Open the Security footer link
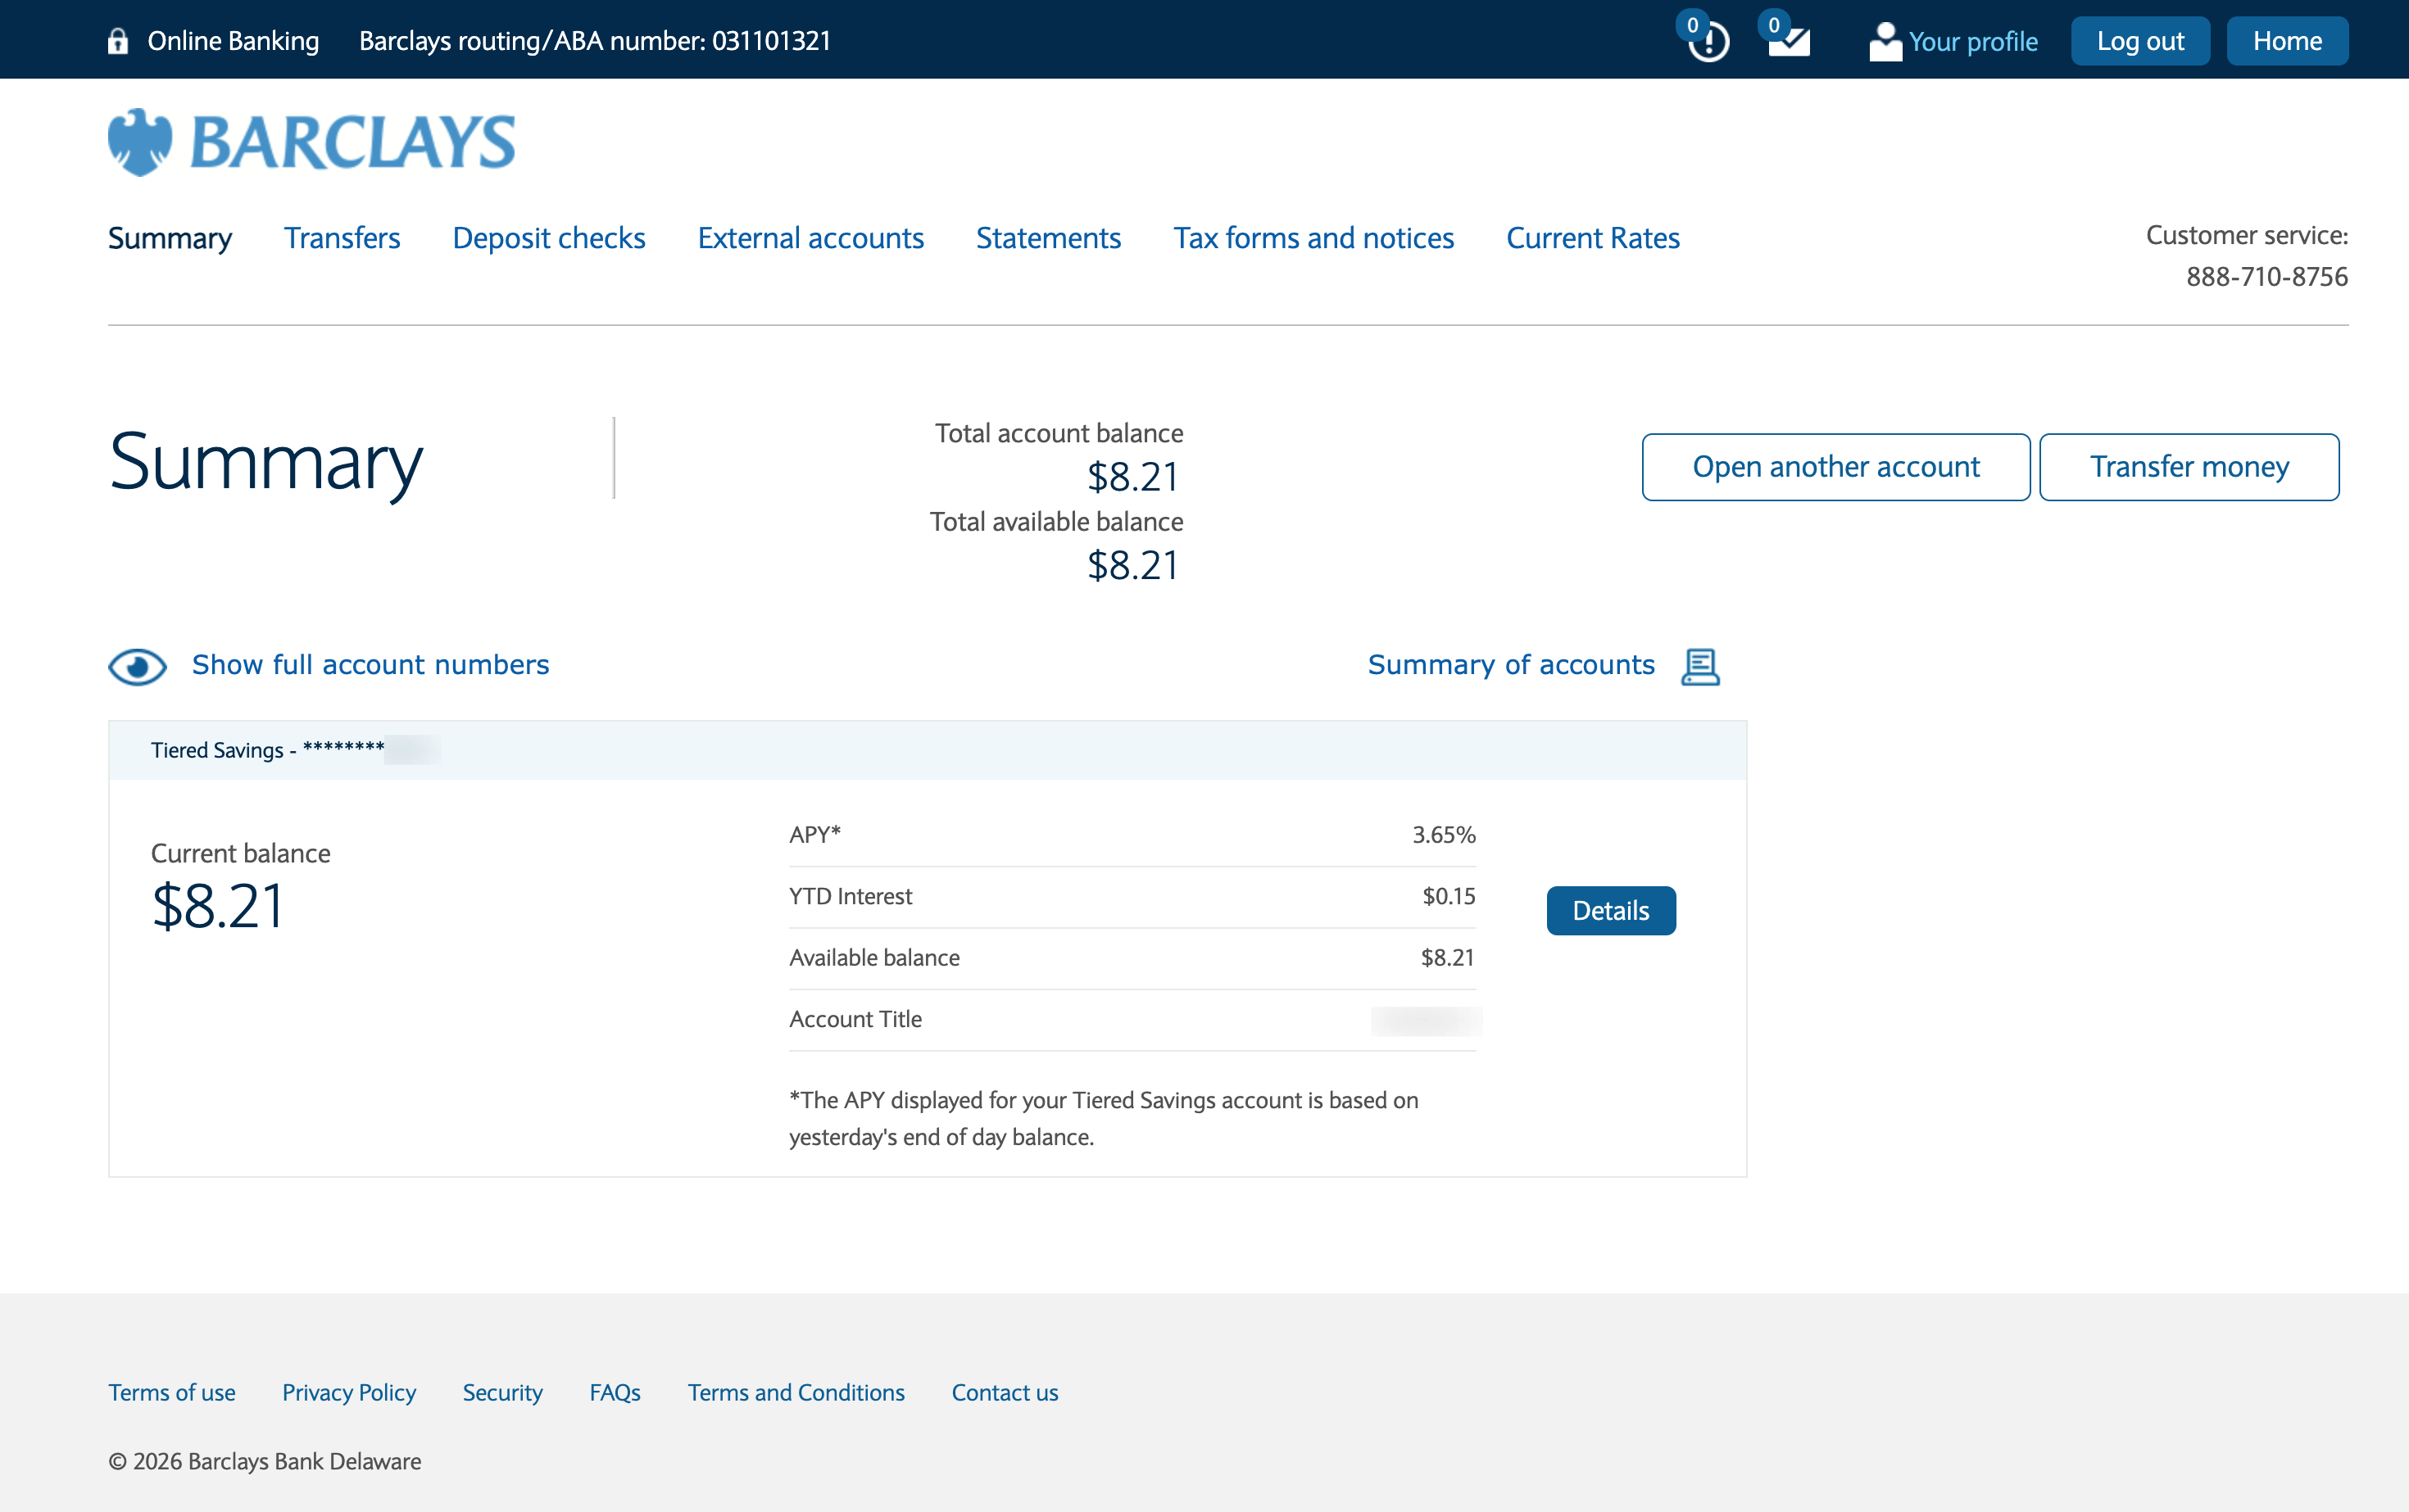Image resolution: width=2409 pixels, height=1512 pixels. [502, 1393]
